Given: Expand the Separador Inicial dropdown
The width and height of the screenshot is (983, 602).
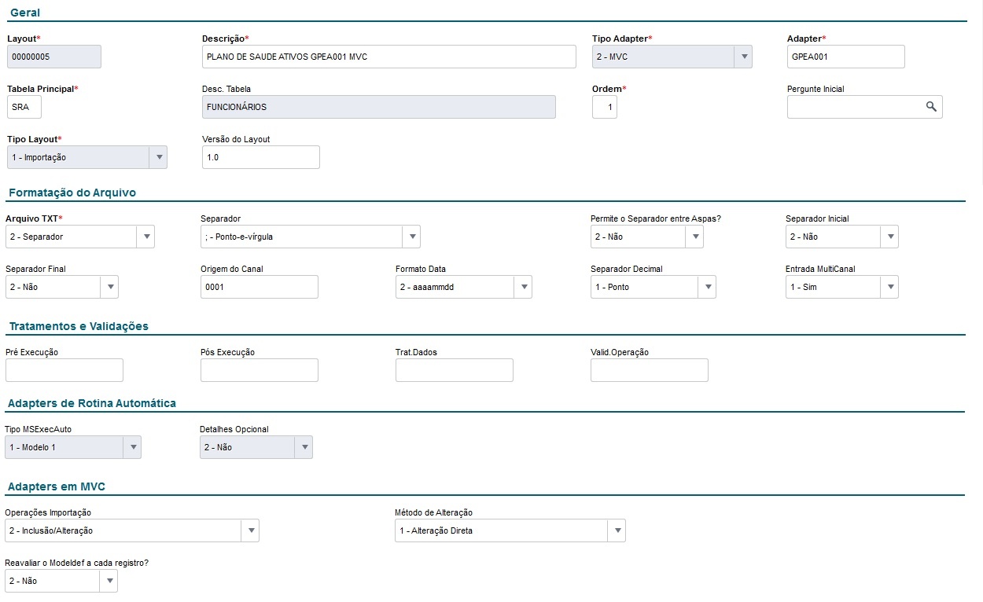Looking at the screenshot, I should (889, 237).
